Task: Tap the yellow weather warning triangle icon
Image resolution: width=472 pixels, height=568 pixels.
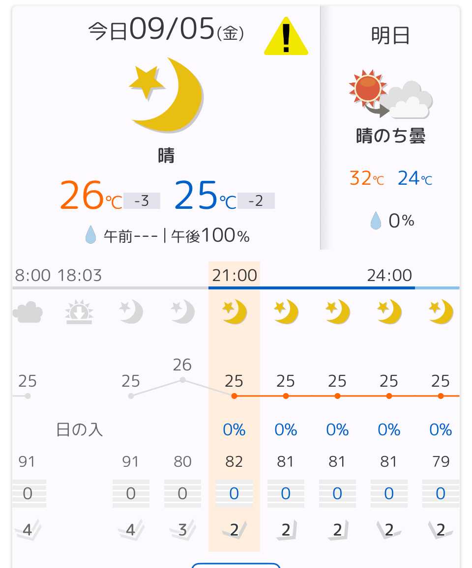Action: pos(286,38)
